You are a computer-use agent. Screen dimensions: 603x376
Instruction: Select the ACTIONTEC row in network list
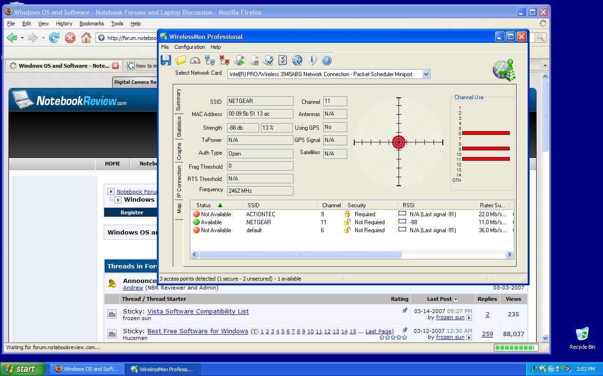(x=352, y=214)
